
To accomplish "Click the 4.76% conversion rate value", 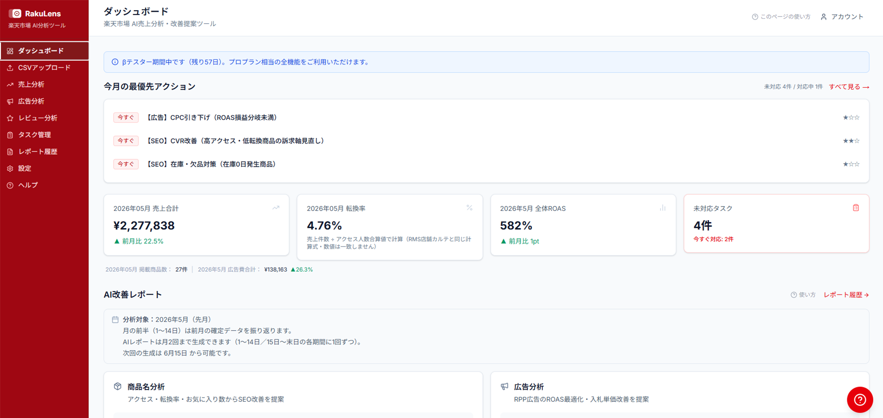I will pos(324,226).
